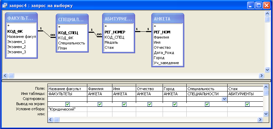Click the tables pane vertical scrollbar thumb
273x129 pixels.
267,19
